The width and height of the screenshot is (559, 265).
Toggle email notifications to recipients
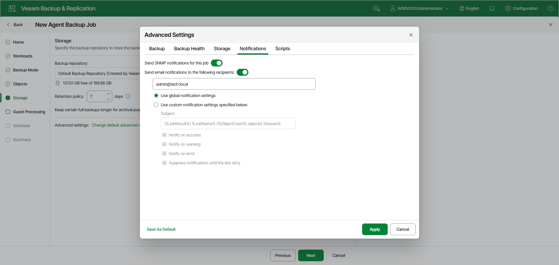tap(243, 72)
